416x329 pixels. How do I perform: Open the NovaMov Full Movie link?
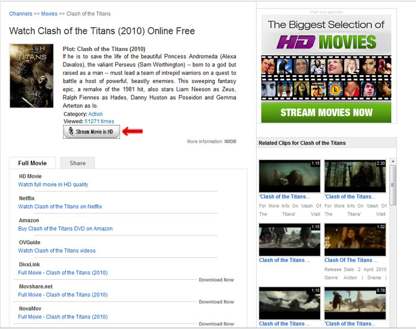click(x=63, y=317)
